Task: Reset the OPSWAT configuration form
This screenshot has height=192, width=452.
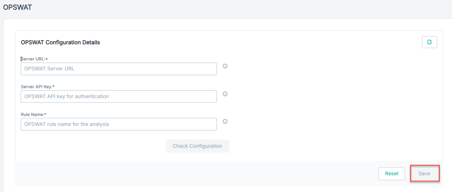Action: [392, 174]
